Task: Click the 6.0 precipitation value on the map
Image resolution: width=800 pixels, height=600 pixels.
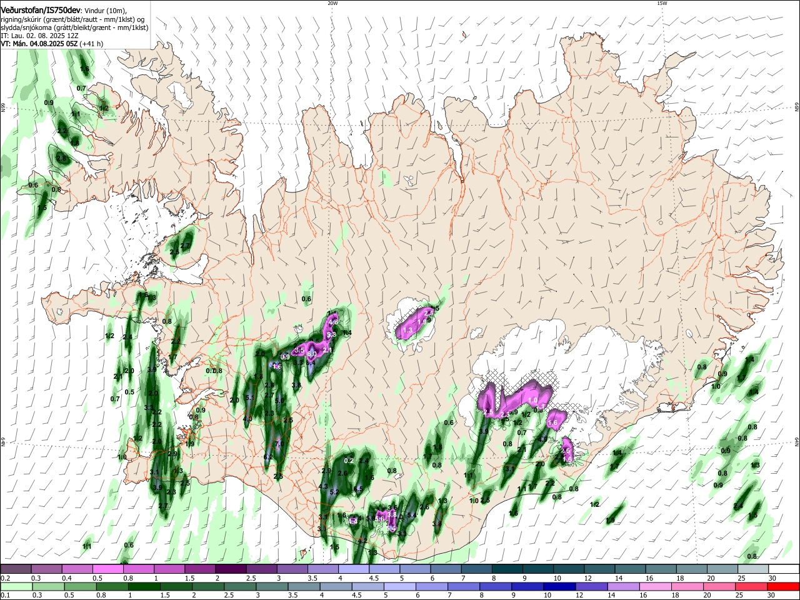Action: point(312,354)
